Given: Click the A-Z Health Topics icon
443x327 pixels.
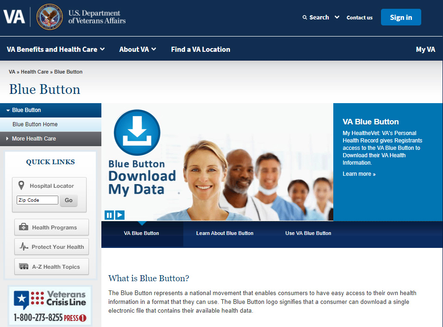Looking at the screenshot, I should click(24, 266).
